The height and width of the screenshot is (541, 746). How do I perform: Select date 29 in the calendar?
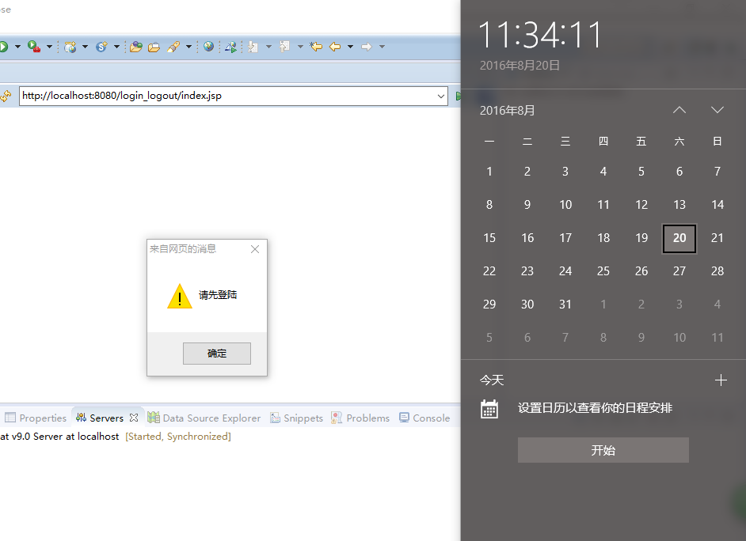pos(489,304)
